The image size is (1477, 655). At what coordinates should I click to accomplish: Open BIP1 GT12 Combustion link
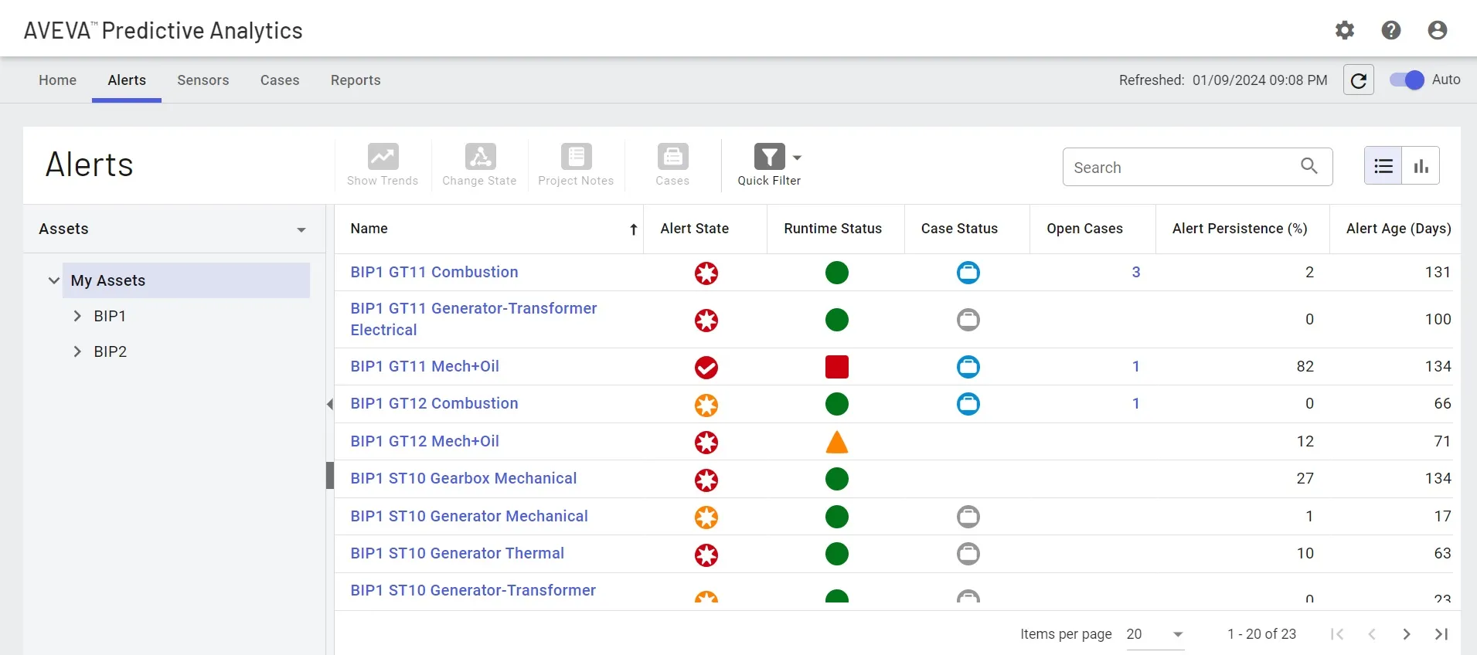(x=434, y=403)
